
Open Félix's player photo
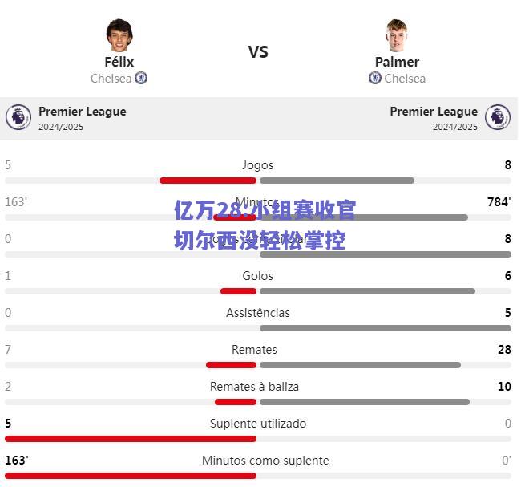119,35
